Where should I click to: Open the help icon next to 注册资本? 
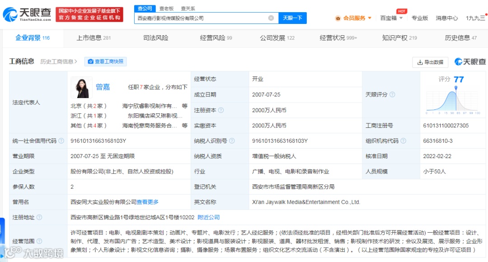pyautogui.click(x=221, y=110)
